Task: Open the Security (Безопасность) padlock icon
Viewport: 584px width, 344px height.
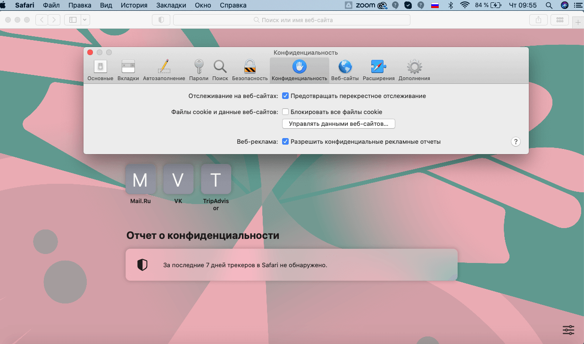Action: coord(250,67)
